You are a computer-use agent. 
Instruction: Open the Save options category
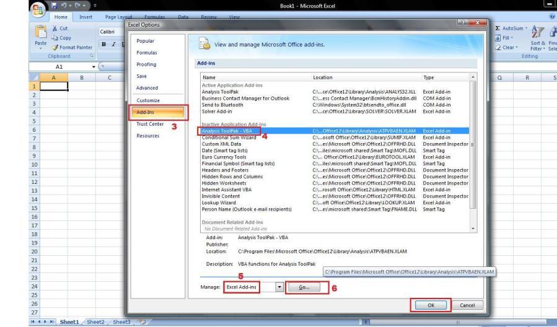tap(141, 76)
